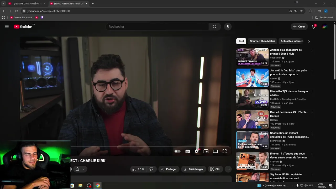Open the Sept à huit channel link
Image resolution: width=336 pixels, height=189 pixels.
click(276, 58)
